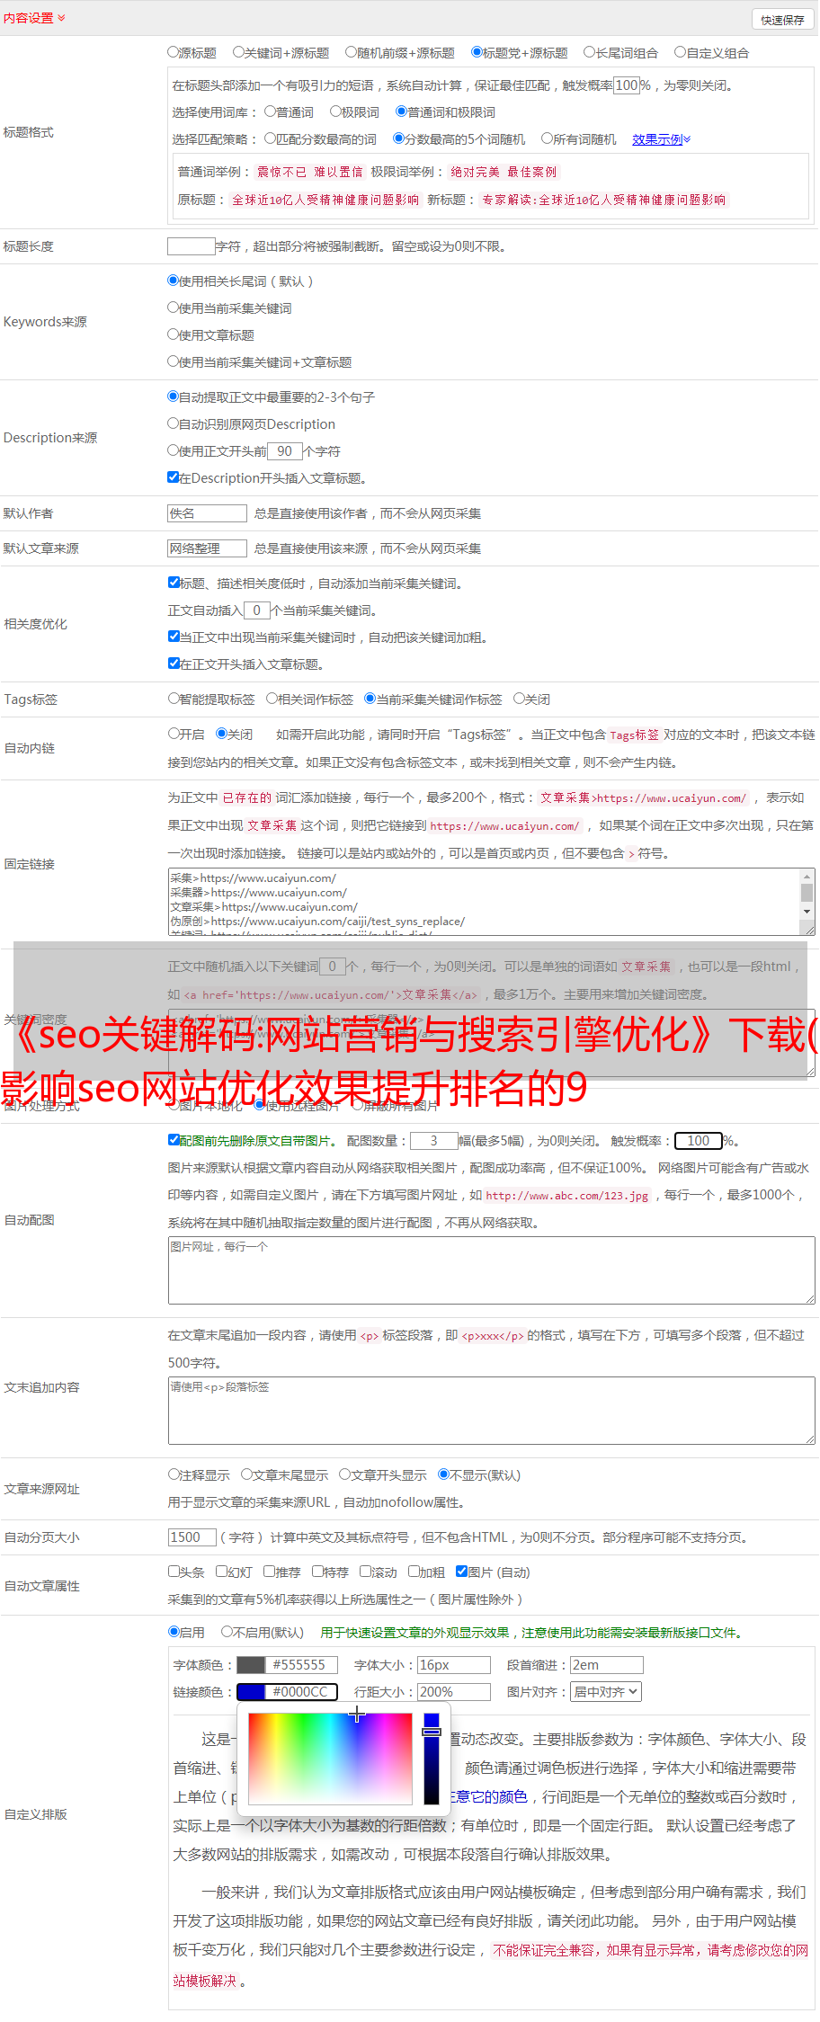Enable 自动内链 with 开启 radio
Image resolution: width=820 pixels, height=2022 pixels.
click(174, 734)
